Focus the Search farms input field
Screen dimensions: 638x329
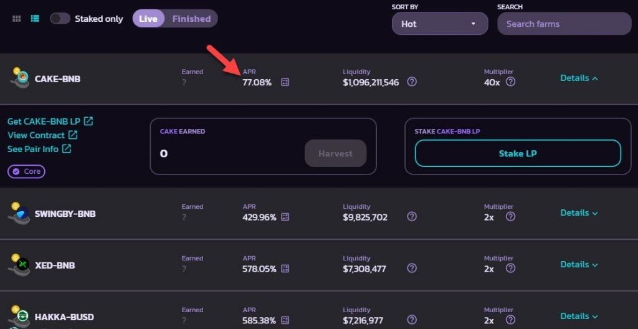point(564,24)
